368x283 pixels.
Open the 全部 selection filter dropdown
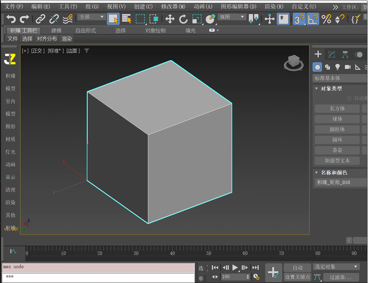coord(92,17)
